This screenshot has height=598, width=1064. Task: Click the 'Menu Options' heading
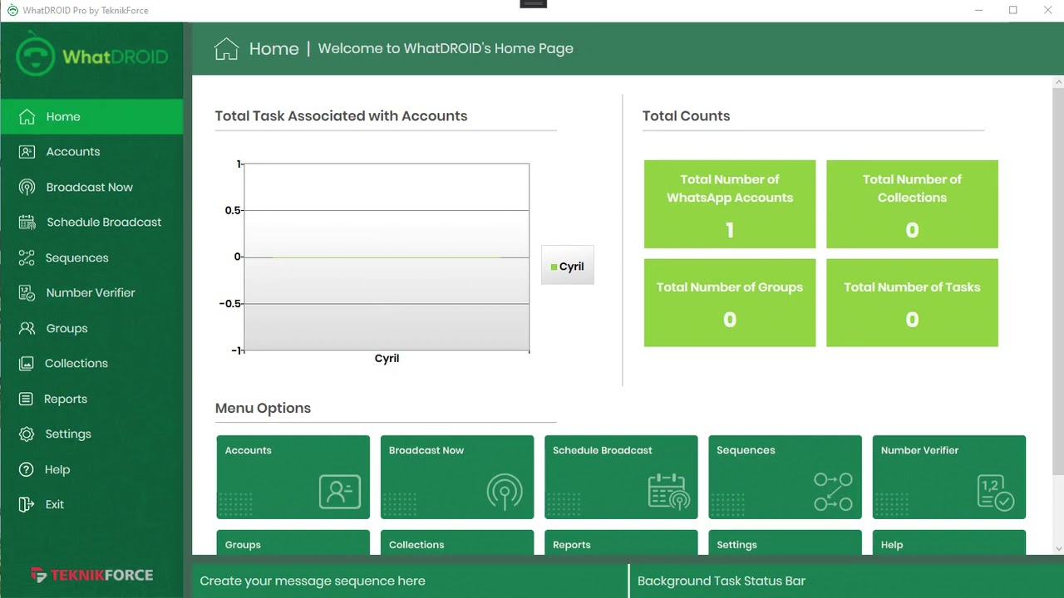(x=263, y=409)
